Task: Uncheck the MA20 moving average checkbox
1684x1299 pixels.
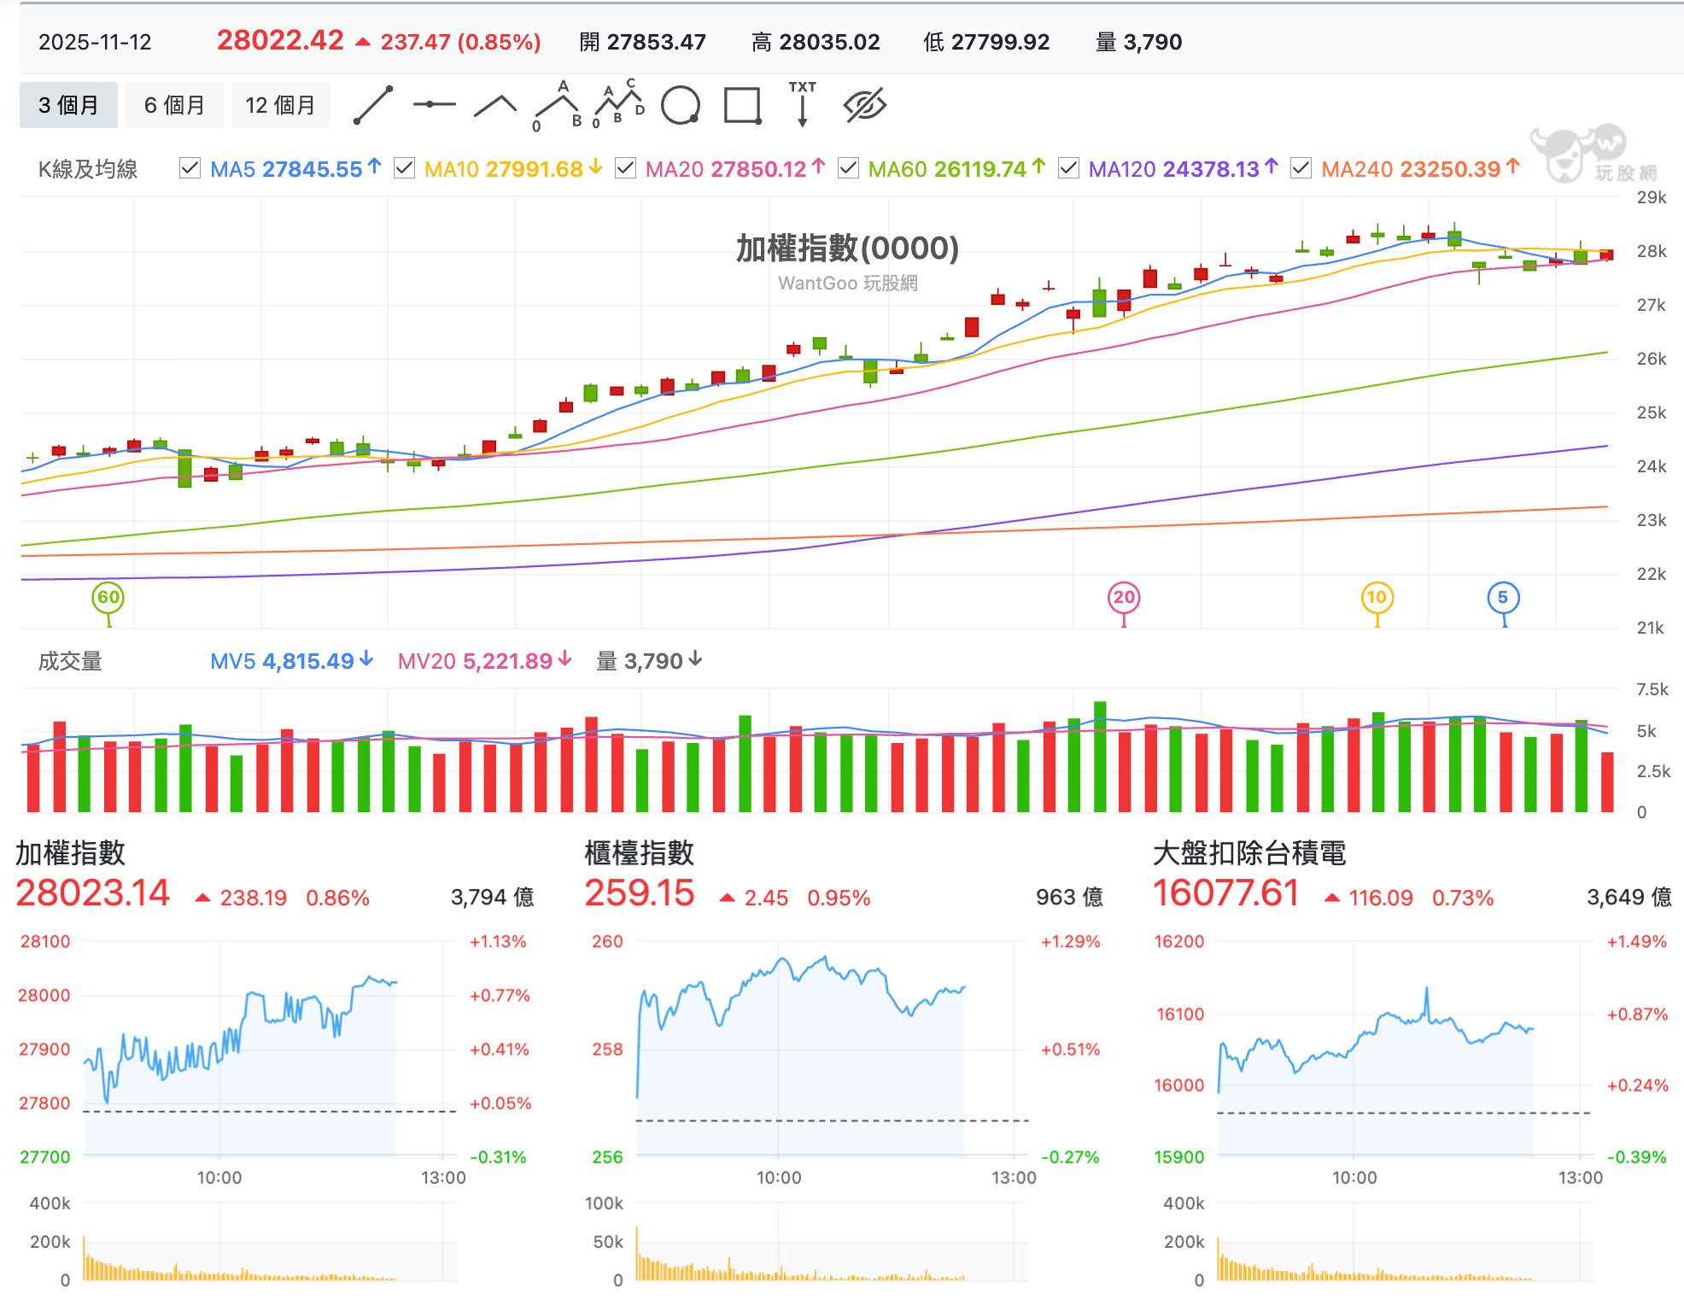Action: click(625, 168)
